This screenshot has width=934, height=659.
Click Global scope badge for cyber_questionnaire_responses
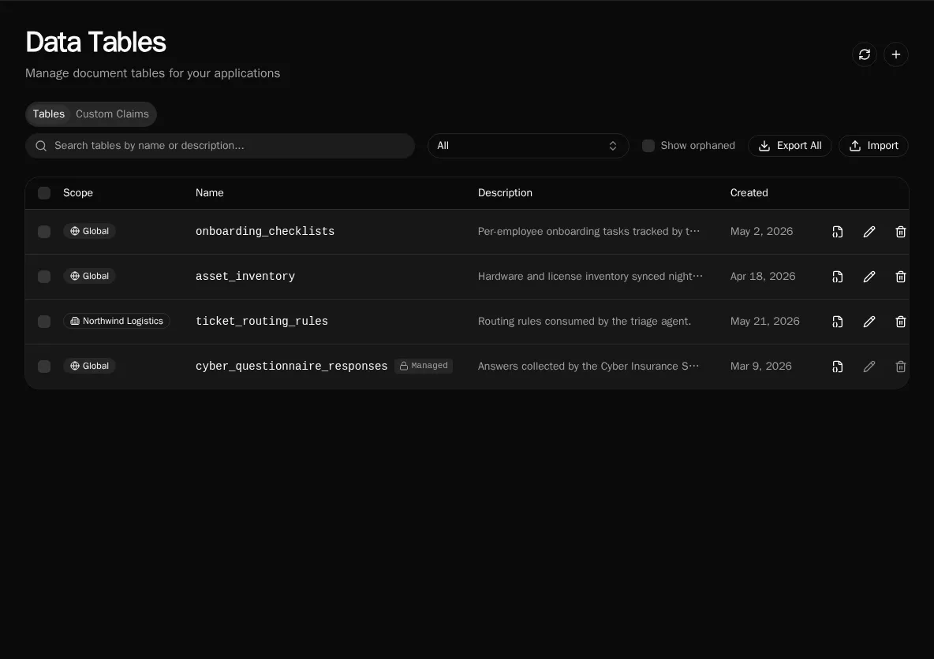89,366
